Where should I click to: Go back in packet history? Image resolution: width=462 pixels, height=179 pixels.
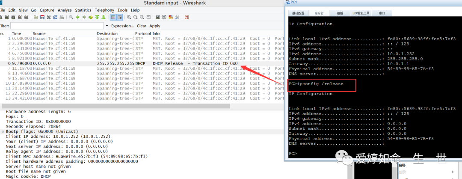click(x=78, y=17)
